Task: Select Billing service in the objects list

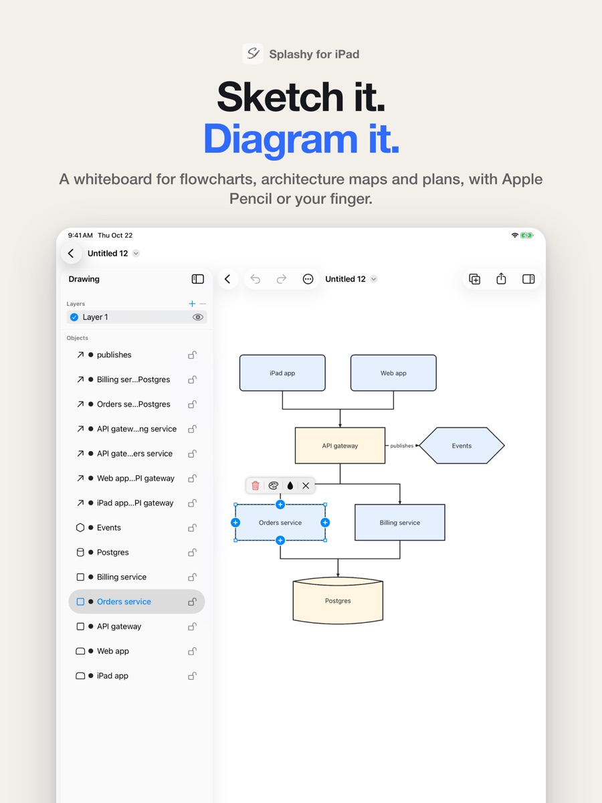Action: click(x=137, y=577)
